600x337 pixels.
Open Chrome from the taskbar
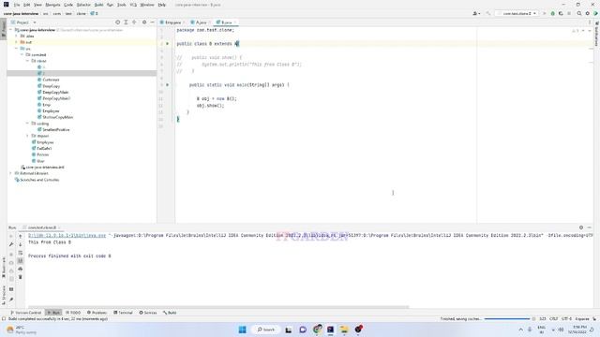[317, 330]
